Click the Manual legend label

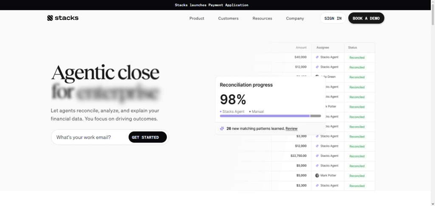(258, 112)
